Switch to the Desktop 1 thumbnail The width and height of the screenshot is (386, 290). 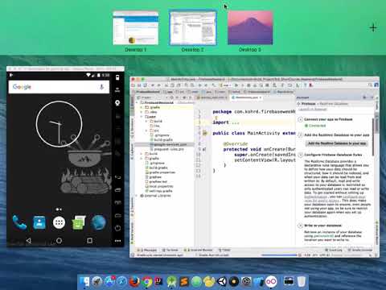point(136,28)
